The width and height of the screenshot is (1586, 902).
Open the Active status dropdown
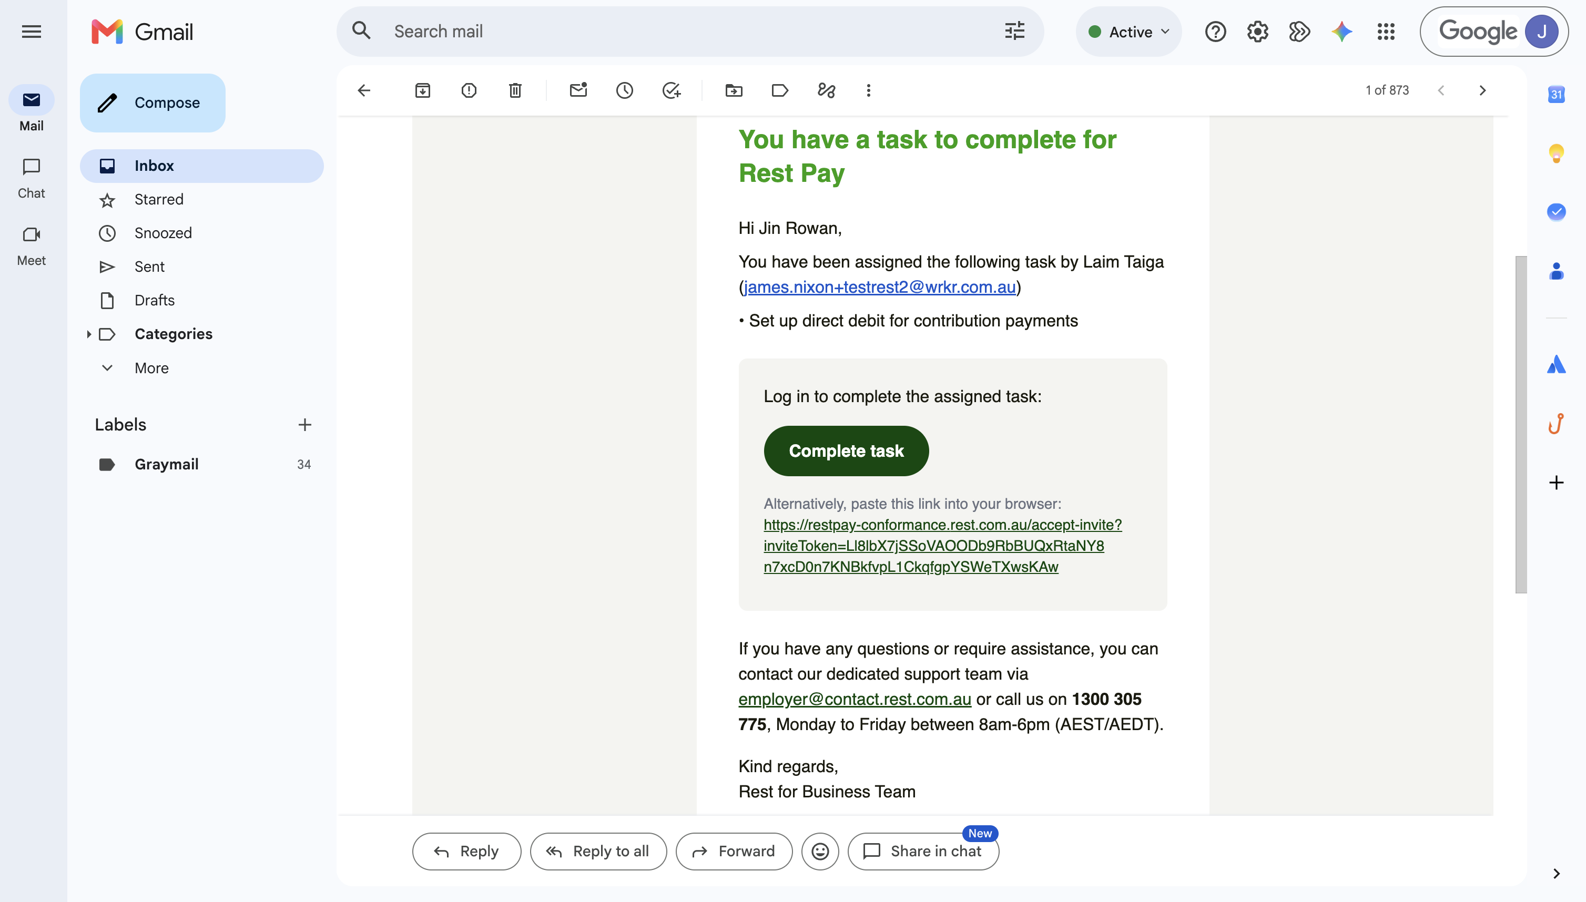[1128, 32]
